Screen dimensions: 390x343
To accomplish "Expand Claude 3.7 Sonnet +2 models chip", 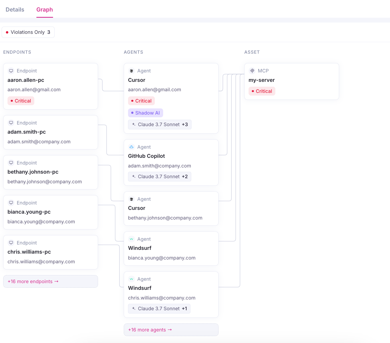I will point(160,177).
